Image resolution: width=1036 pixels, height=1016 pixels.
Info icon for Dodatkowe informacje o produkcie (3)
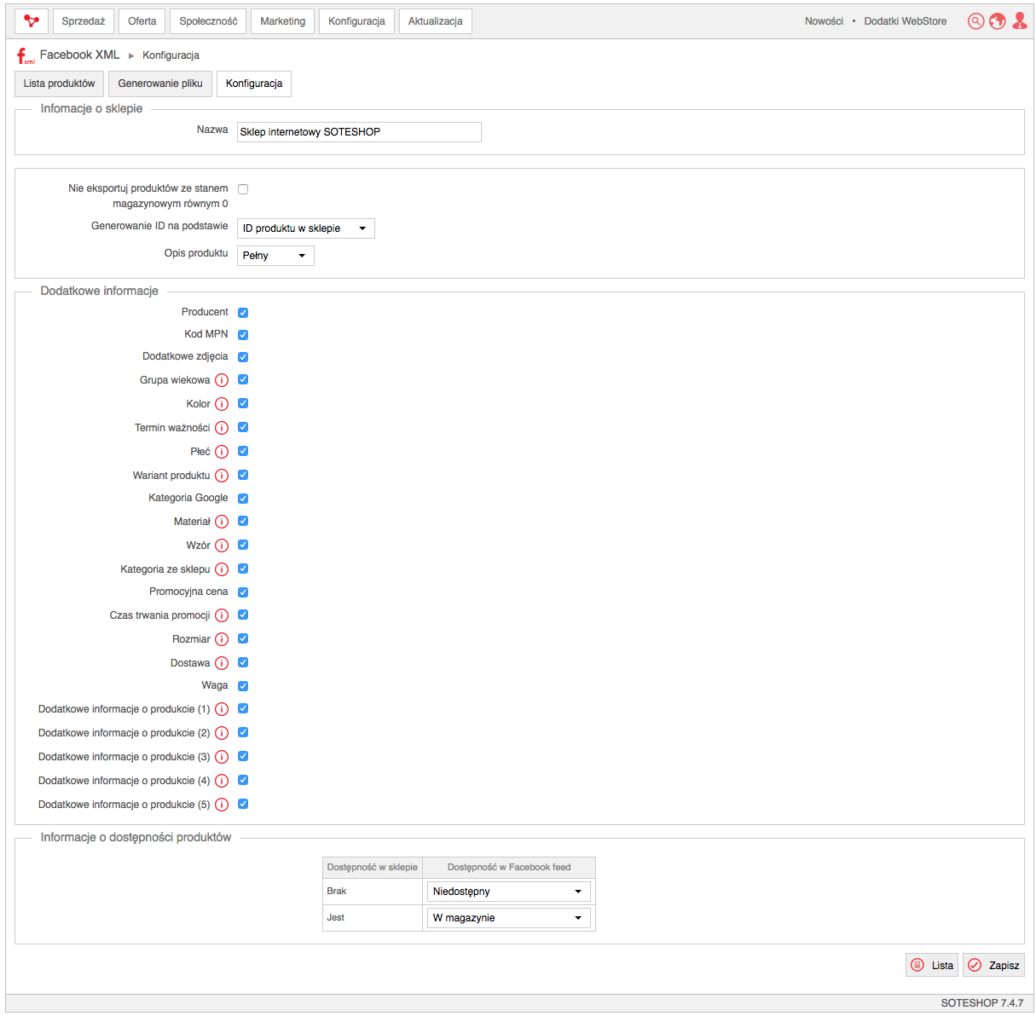pos(222,757)
